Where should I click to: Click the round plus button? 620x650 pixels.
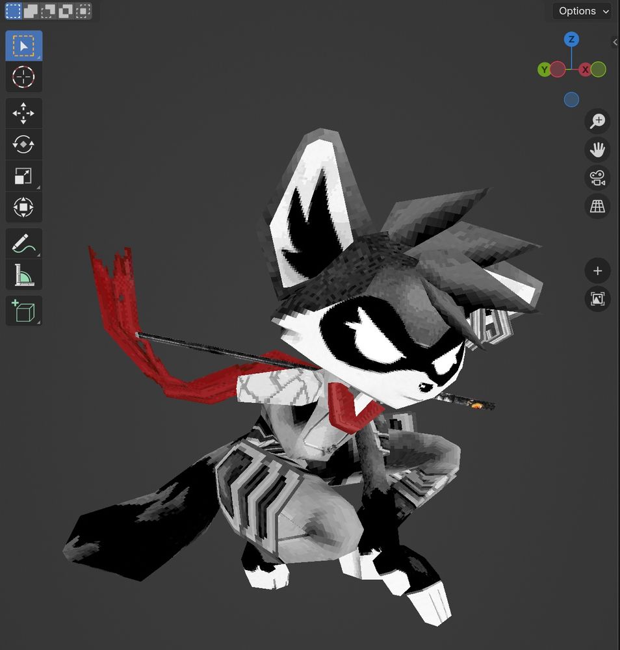[598, 271]
